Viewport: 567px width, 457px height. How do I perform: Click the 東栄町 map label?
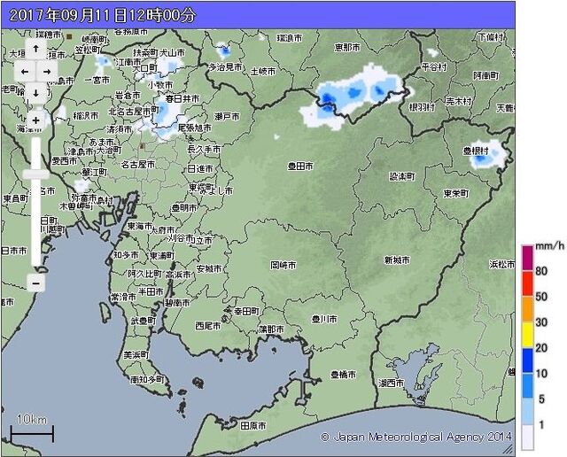pyautogui.click(x=456, y=194)
